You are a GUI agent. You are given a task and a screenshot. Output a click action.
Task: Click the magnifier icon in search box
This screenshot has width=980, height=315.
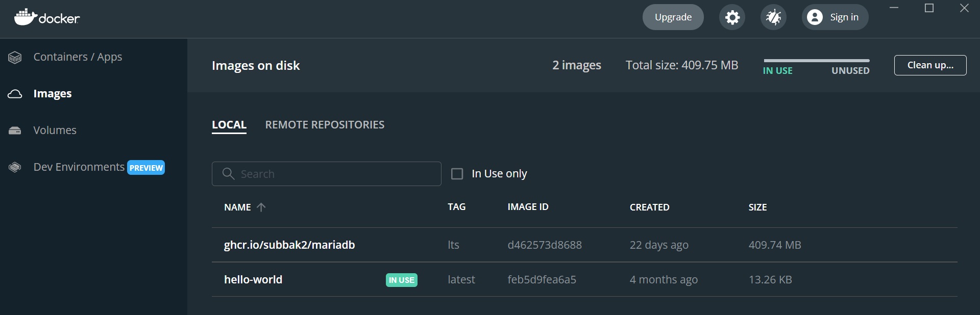[x=228, y=174]
